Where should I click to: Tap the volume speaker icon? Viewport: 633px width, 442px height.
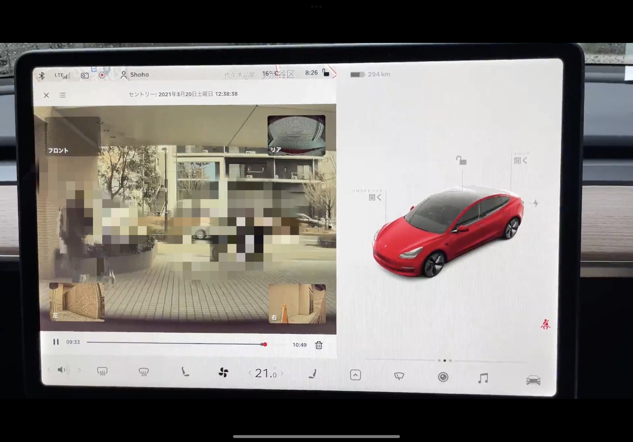63,370
